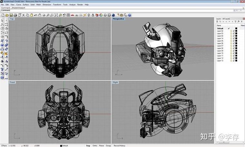Open Help with the question-mark icon
245x147 pixels.
(130, 15)
